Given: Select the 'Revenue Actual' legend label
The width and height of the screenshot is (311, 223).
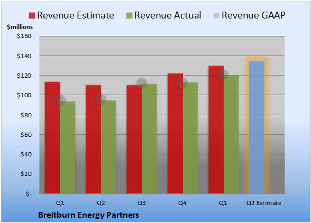Looking at the screenshot, I should pos(168,15).
